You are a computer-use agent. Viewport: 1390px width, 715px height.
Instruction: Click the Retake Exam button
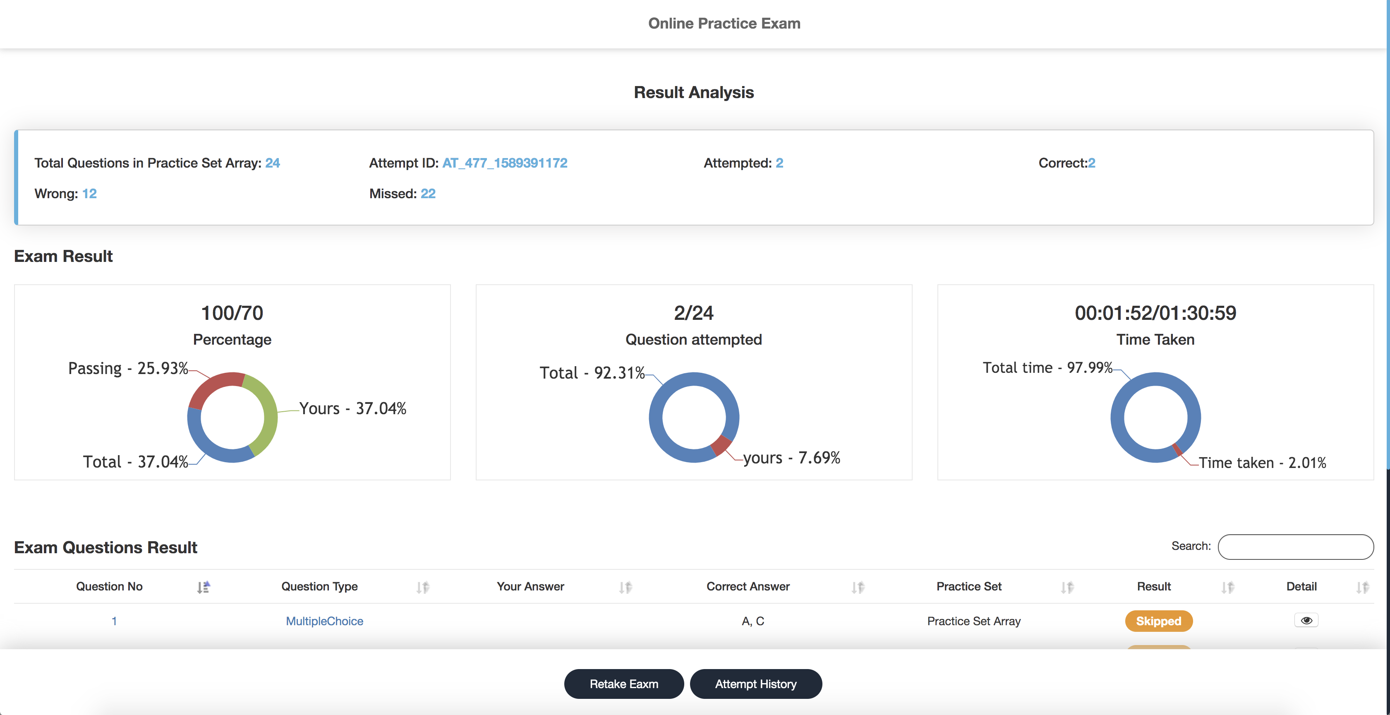pos(624,684)
